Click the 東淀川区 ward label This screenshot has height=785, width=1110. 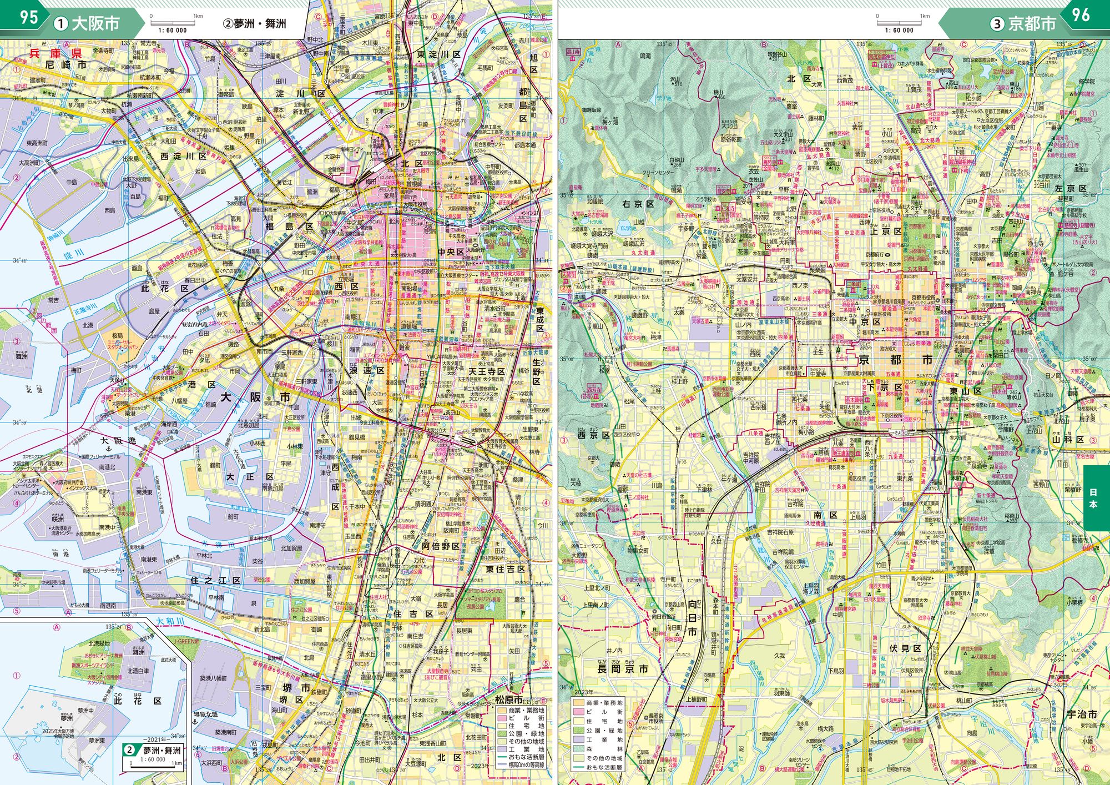(x=438, y=55)
